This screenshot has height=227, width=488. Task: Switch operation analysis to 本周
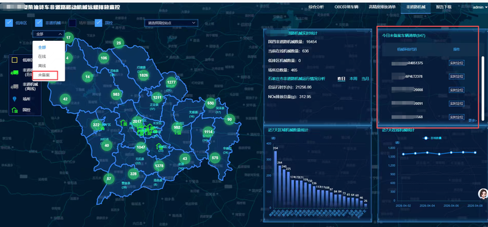(x=353, y=79)
